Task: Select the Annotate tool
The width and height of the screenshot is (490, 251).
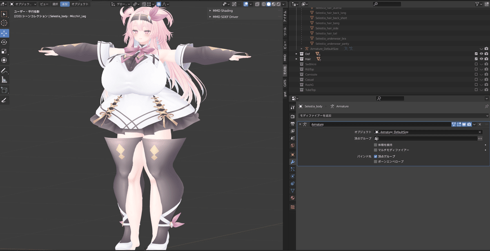Action: 4,70
